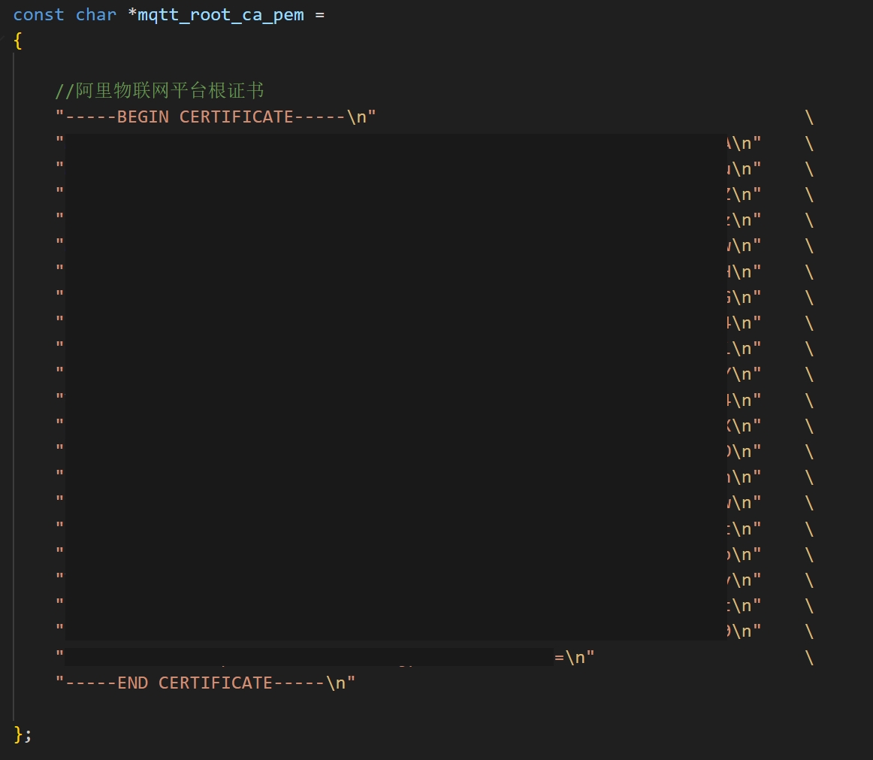Click the Chinese comment 阿里物联网平台根证书
Image resolution: width=873 pixels, height=760 pixels.
click(170, 92)
